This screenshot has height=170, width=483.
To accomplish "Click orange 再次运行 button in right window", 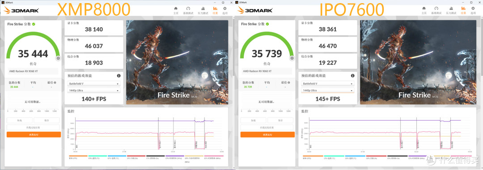I will coord(267,135).
